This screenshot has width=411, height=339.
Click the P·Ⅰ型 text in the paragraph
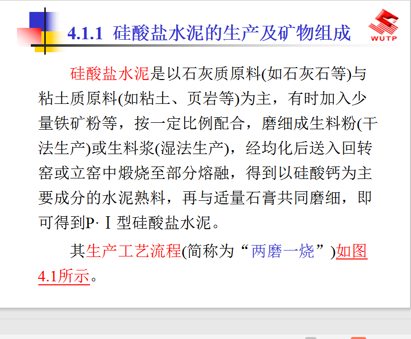coord(108,223)
